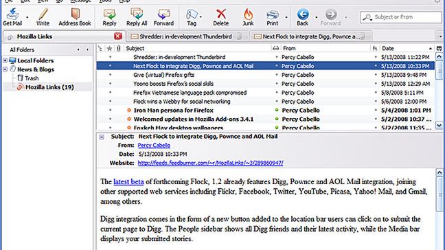Screen dimensions: 445x250
Task: Open the Write new message tool
Action: point(43,14)
